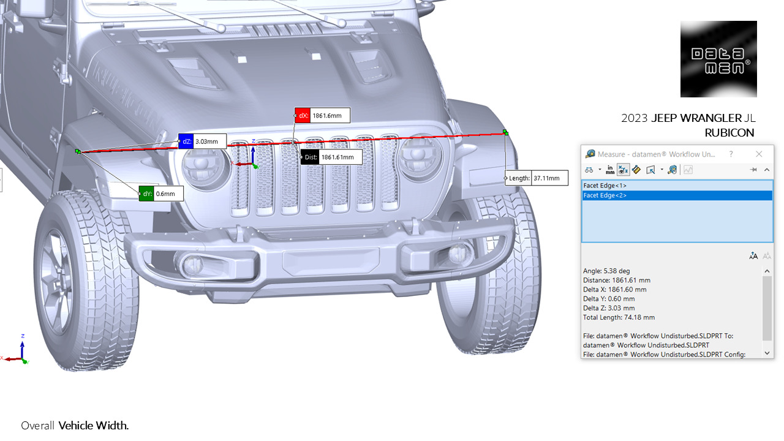The height and width of the screenshot is (441, 784).
Task: Click the right green measurement endpoint
Action: coord(505,132)
